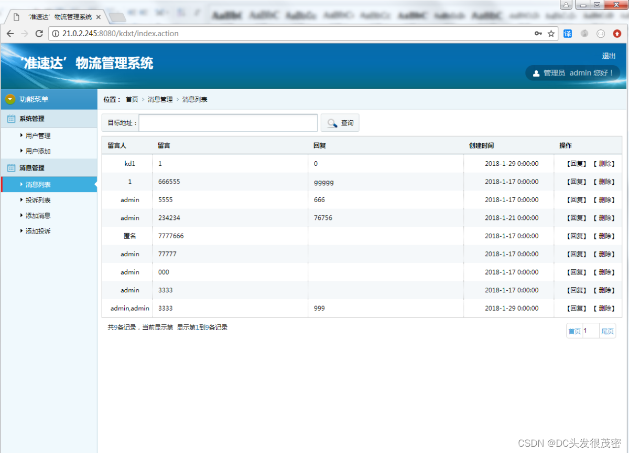
Task: Reply to admin's 3333 message
Action: 577,290
